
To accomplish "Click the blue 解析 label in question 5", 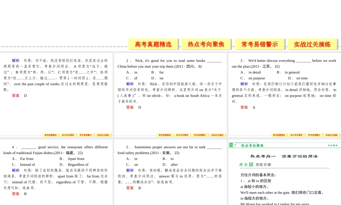I will [x=130, y=170].
